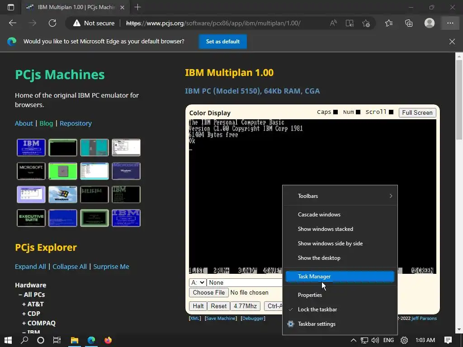The width and height of the screenshot is (463, 347).
Task: Halt the emulated machine
Action: click(x=198, y=306)
